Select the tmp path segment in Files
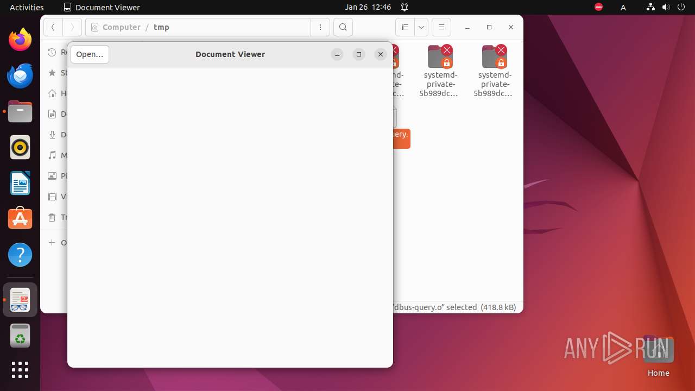The height and width of the screenshot is (391, 695). [x=161, y=27]
